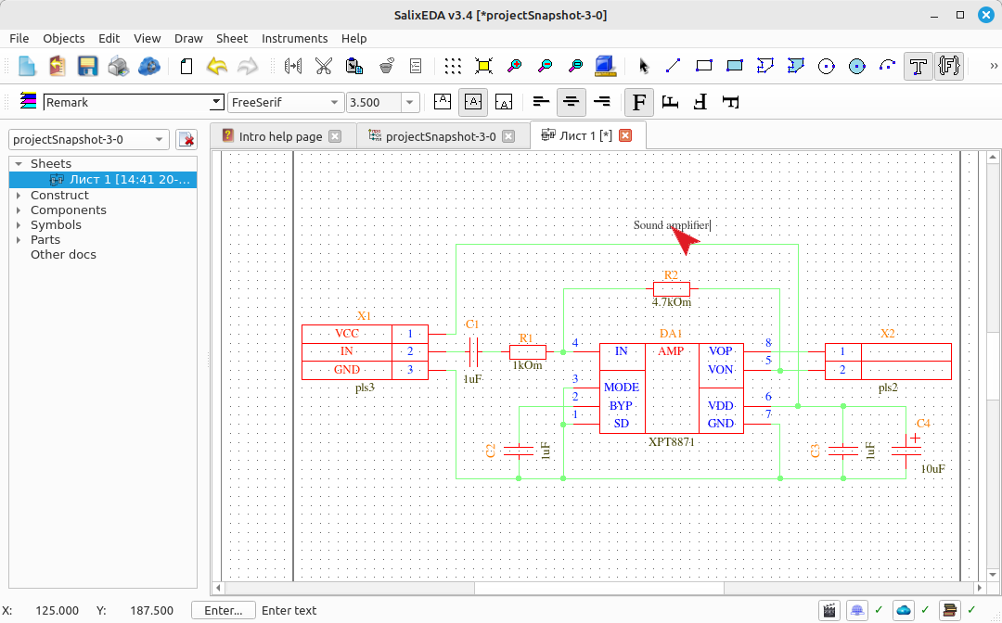Image resolution: width=1002 pixels, height=623 pixels.
Task: Fit view with yellow square icon
Action: [483, 66]
